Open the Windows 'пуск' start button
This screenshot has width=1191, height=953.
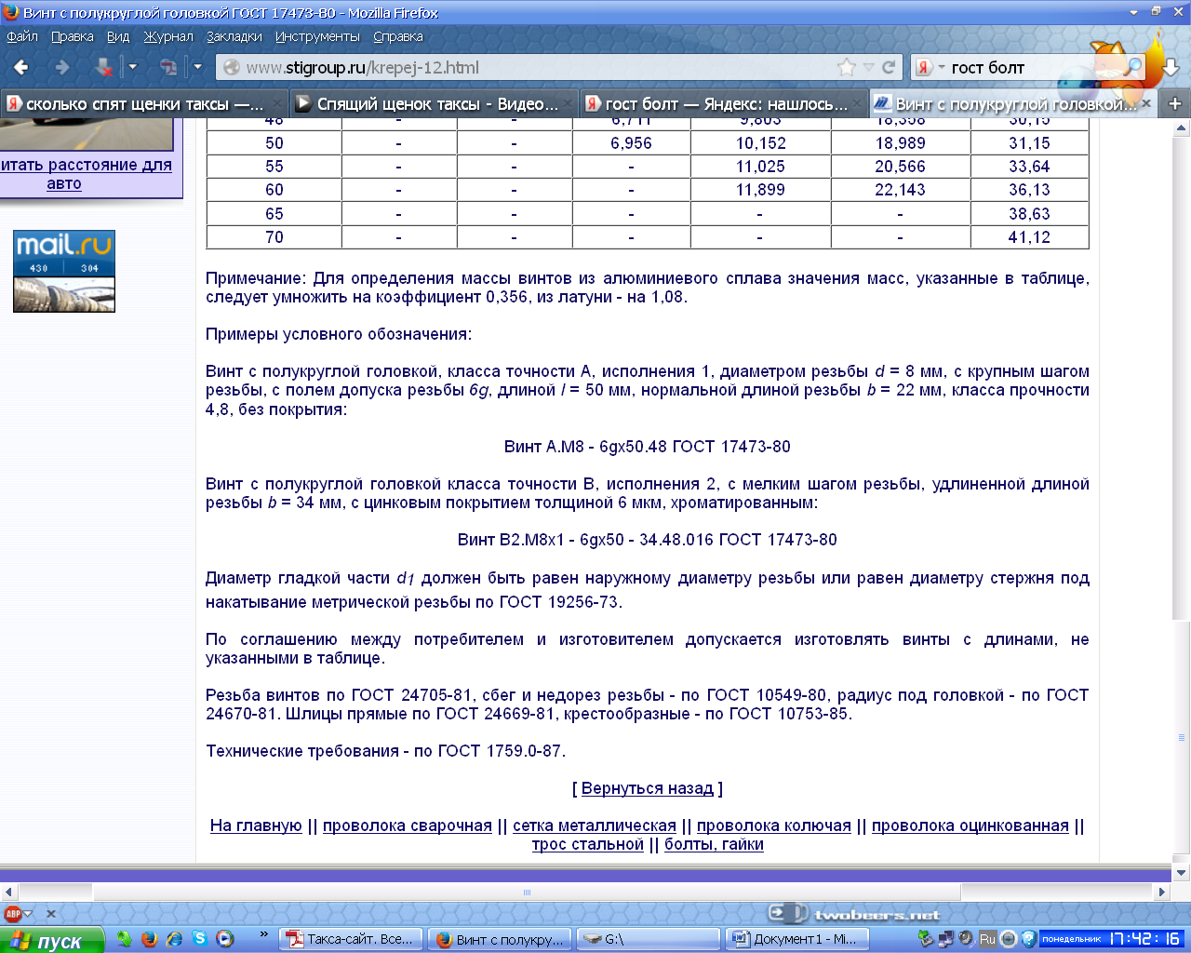click(x=52, y=940)
